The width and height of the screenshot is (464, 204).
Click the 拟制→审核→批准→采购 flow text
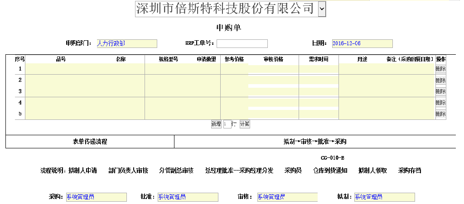coord(315,142)
